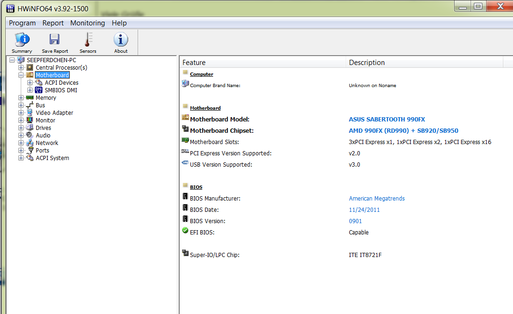Collapse the Motherboard tree node
Image resolution: width=513 pixels, height=314 pixels.
(21, 75)
